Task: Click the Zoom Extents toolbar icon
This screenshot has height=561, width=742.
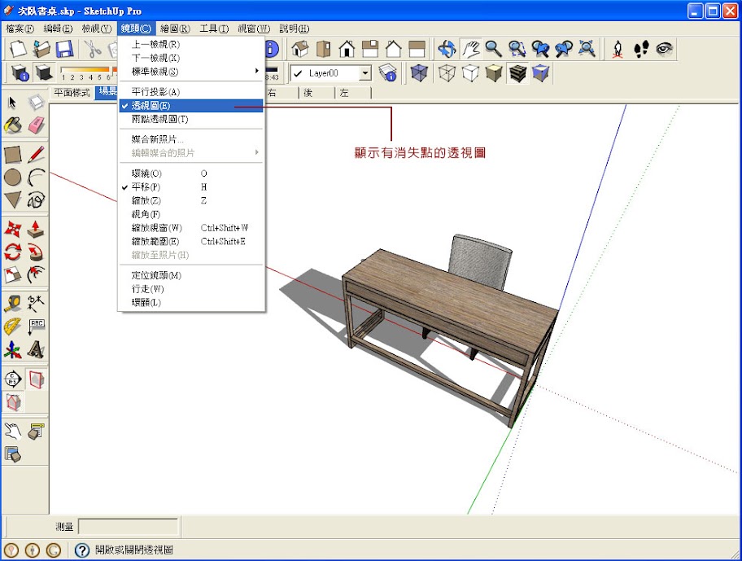Action: [x=586, y=49]
